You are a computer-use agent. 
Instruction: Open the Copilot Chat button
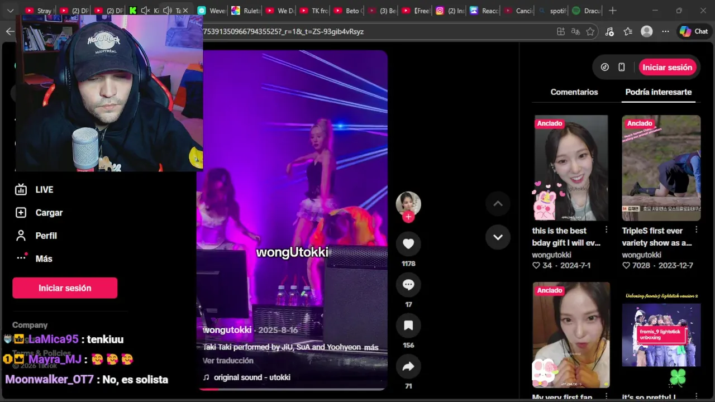[x=694, y=31]
